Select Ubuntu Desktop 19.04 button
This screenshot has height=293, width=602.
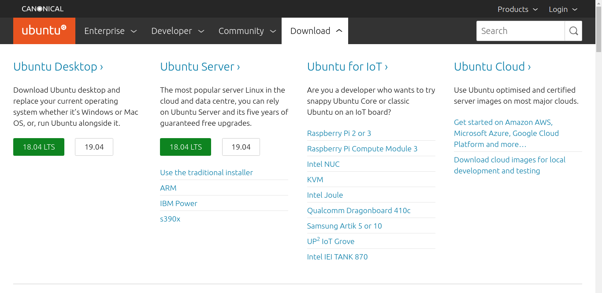pos(94,147)
